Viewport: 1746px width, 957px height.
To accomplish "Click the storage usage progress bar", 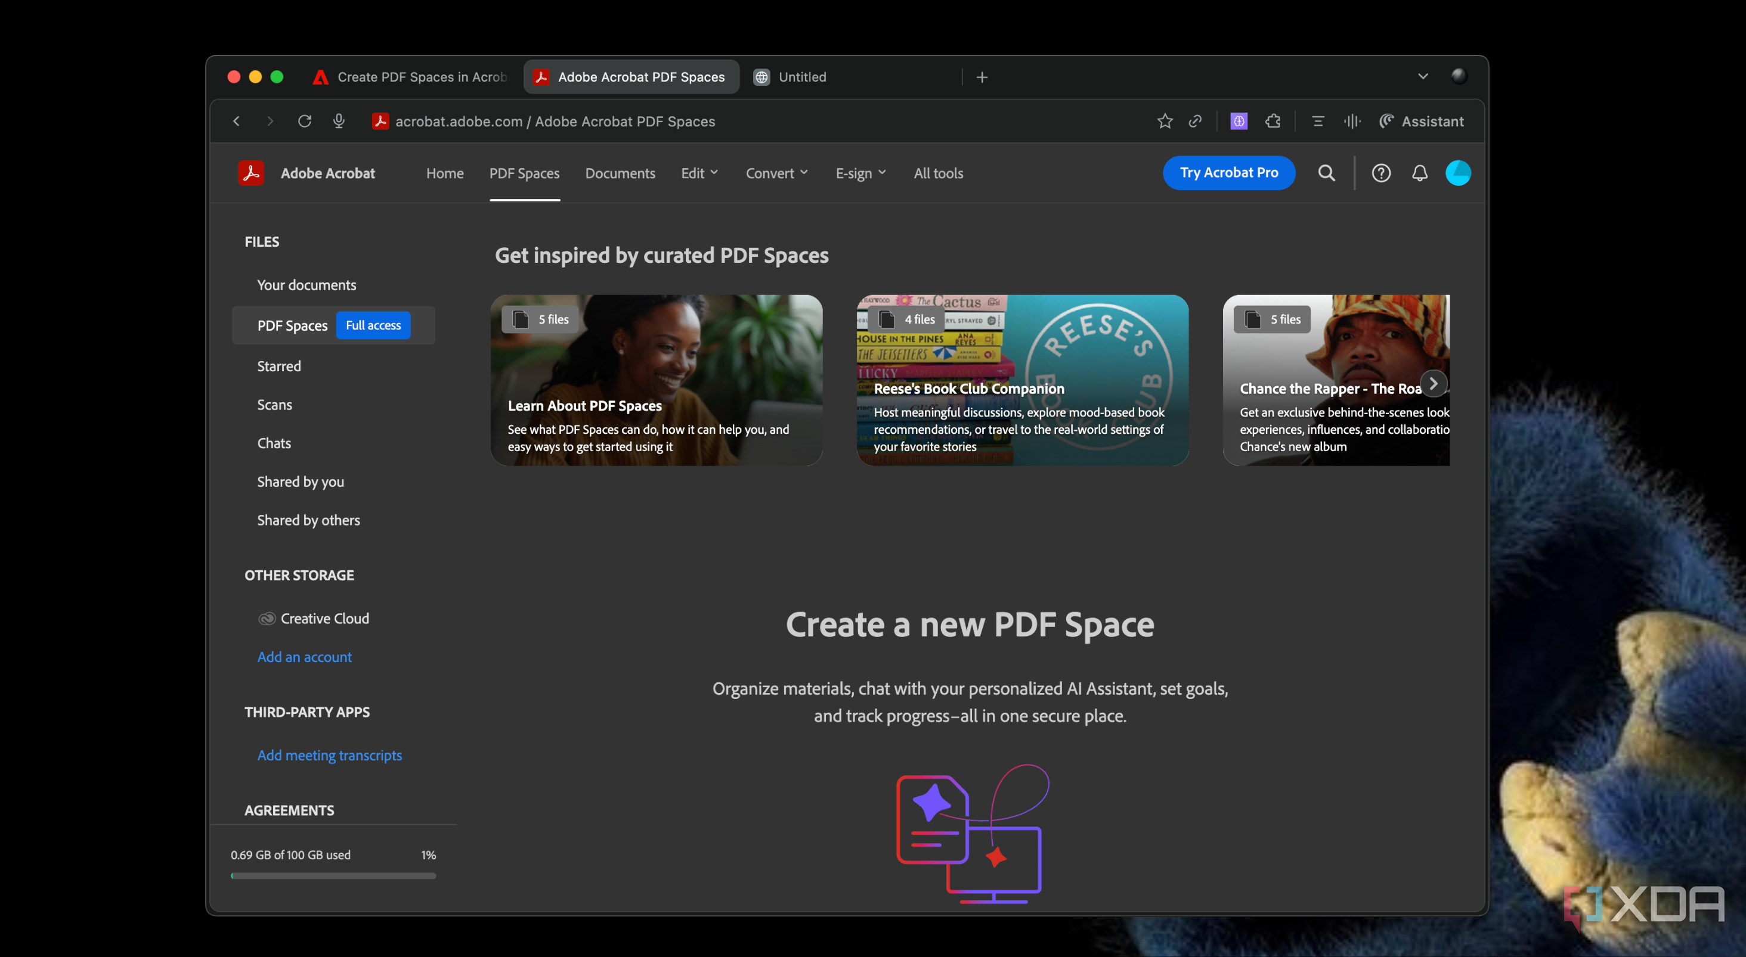I will pyautogui.click(x=333, y=876).
